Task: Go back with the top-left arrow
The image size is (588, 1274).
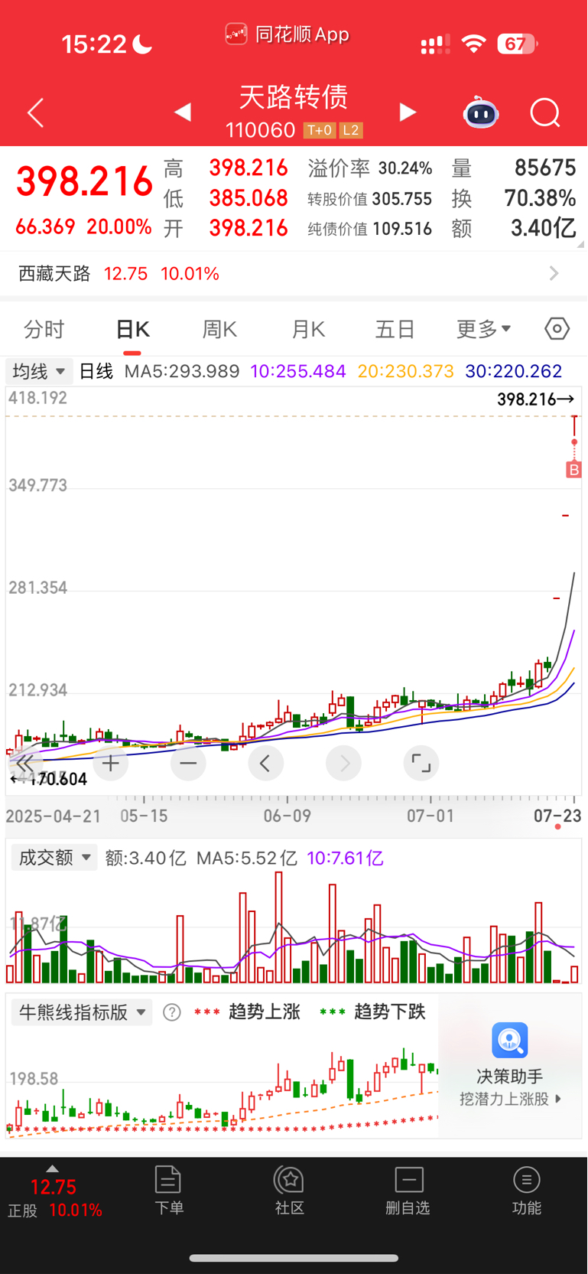Action: 35,113
